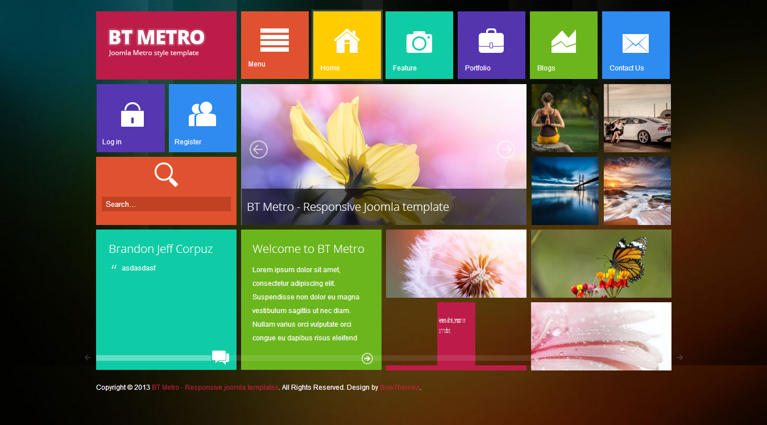Open the Portfolio briefcase icon

[491, 41]
